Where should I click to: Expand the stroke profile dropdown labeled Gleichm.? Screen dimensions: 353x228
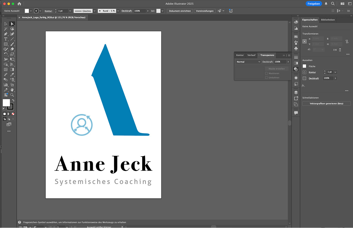94,11
